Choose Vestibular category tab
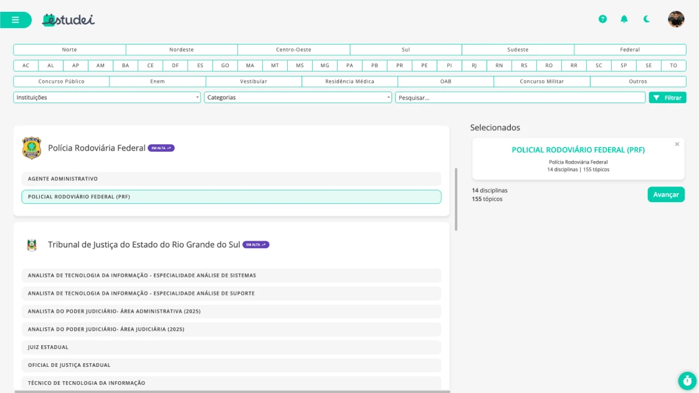This screenshot has width=699, height=393. (254, 81)
